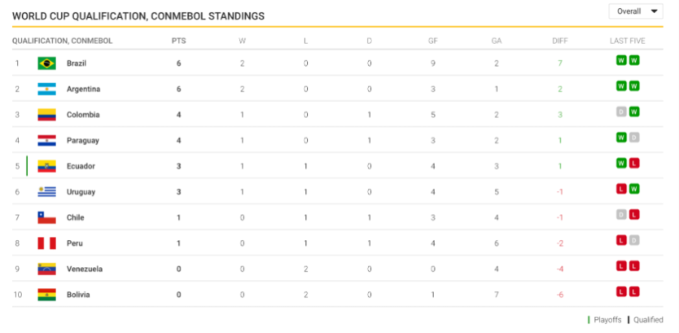The height and width of the screenshot is (333, 679).
Task: Open the Brazil team link
Action: (77, 63)
